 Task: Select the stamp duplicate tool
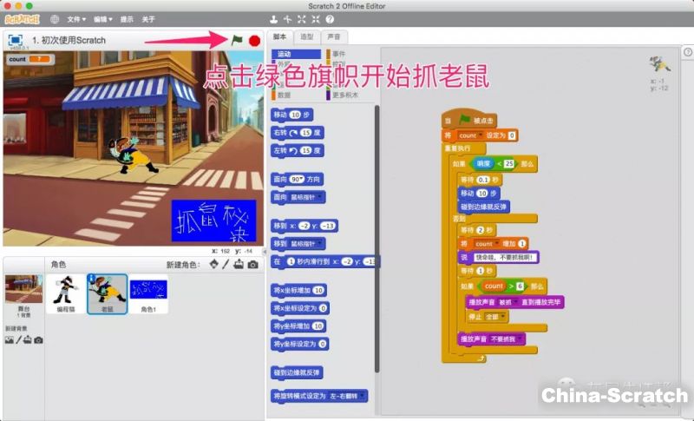click(x=273, y=19)
